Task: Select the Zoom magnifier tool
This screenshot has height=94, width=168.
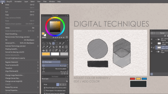Action: pos(43,43)
